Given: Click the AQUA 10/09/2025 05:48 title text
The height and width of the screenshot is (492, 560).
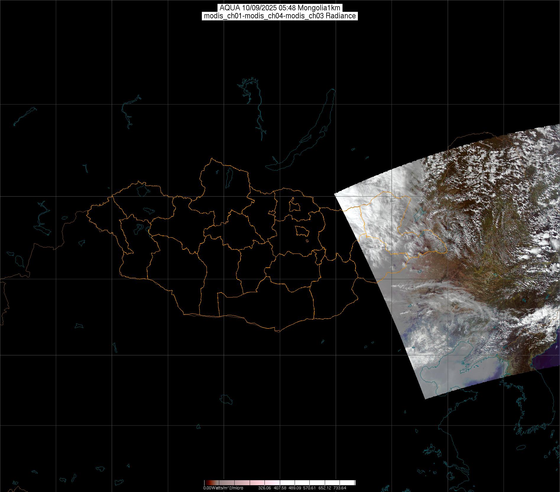Looking at the screenshot, I should [x=280, y=8].
